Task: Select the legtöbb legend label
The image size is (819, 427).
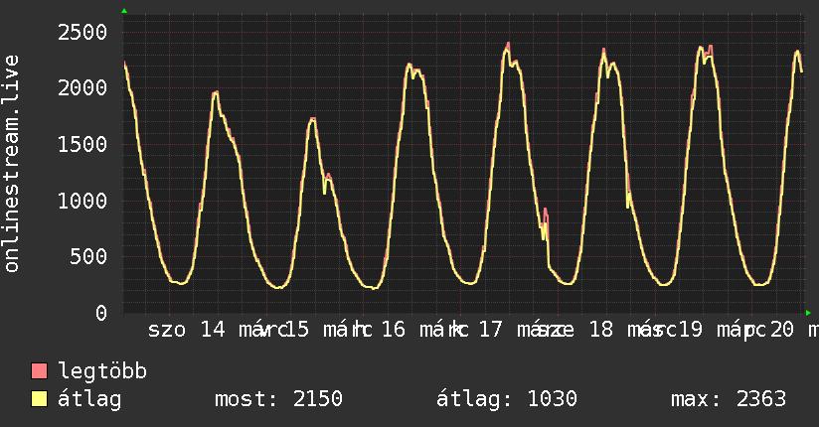Action: [x=102, y=370]
